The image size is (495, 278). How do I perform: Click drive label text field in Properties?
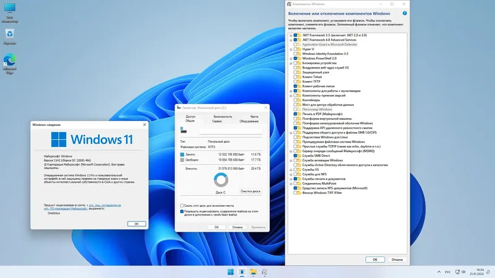[x=230, y=130]
